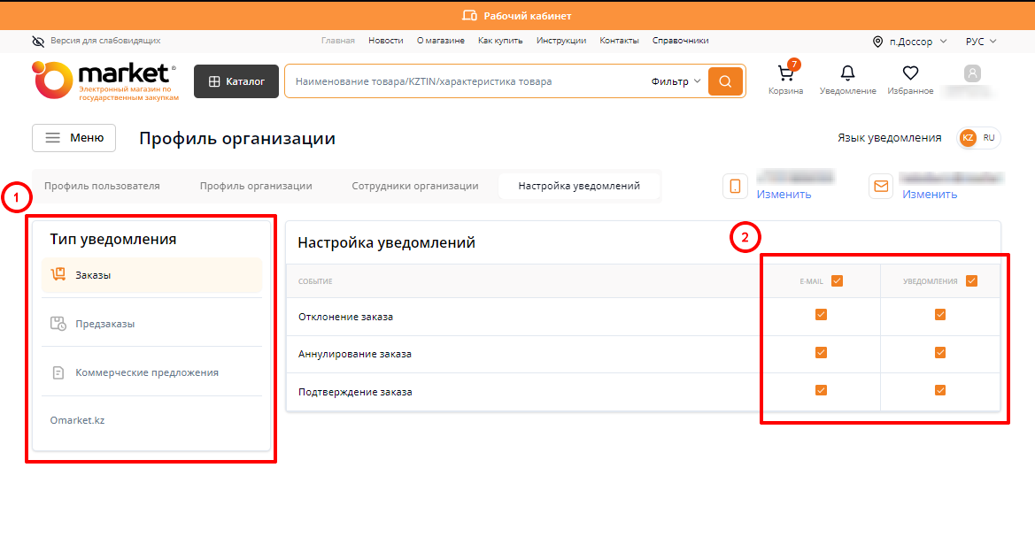Open Избранное heart icon
The width and height of the screenshot is (1035, 552).
[910, 73]
